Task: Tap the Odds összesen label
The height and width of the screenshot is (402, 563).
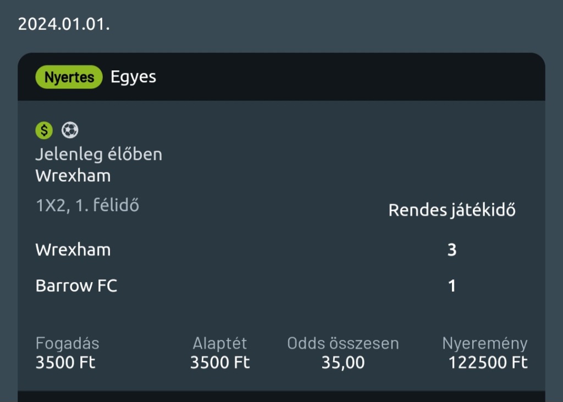Action: [x=343, y=344]
